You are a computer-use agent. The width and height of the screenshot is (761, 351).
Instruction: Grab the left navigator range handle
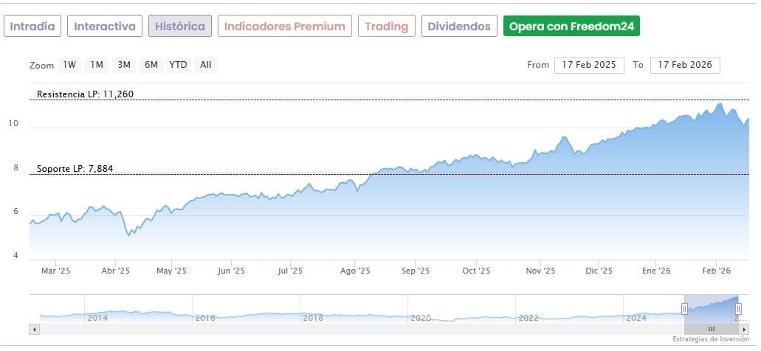(684, 309)
